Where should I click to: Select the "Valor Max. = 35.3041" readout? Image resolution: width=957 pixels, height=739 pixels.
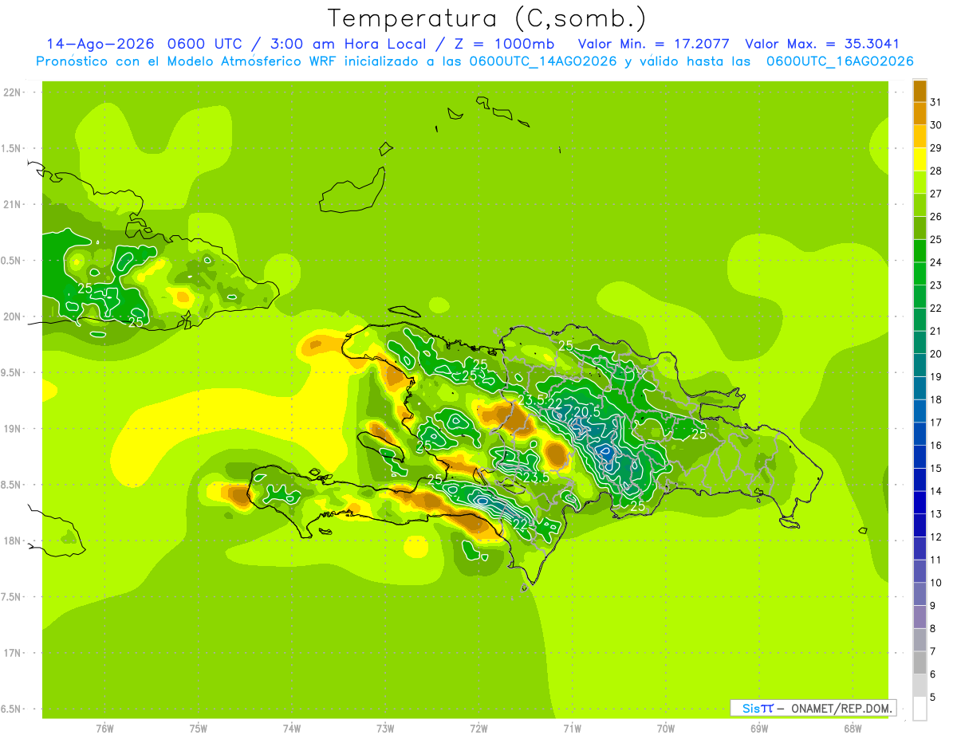click(x=822, y=44)
